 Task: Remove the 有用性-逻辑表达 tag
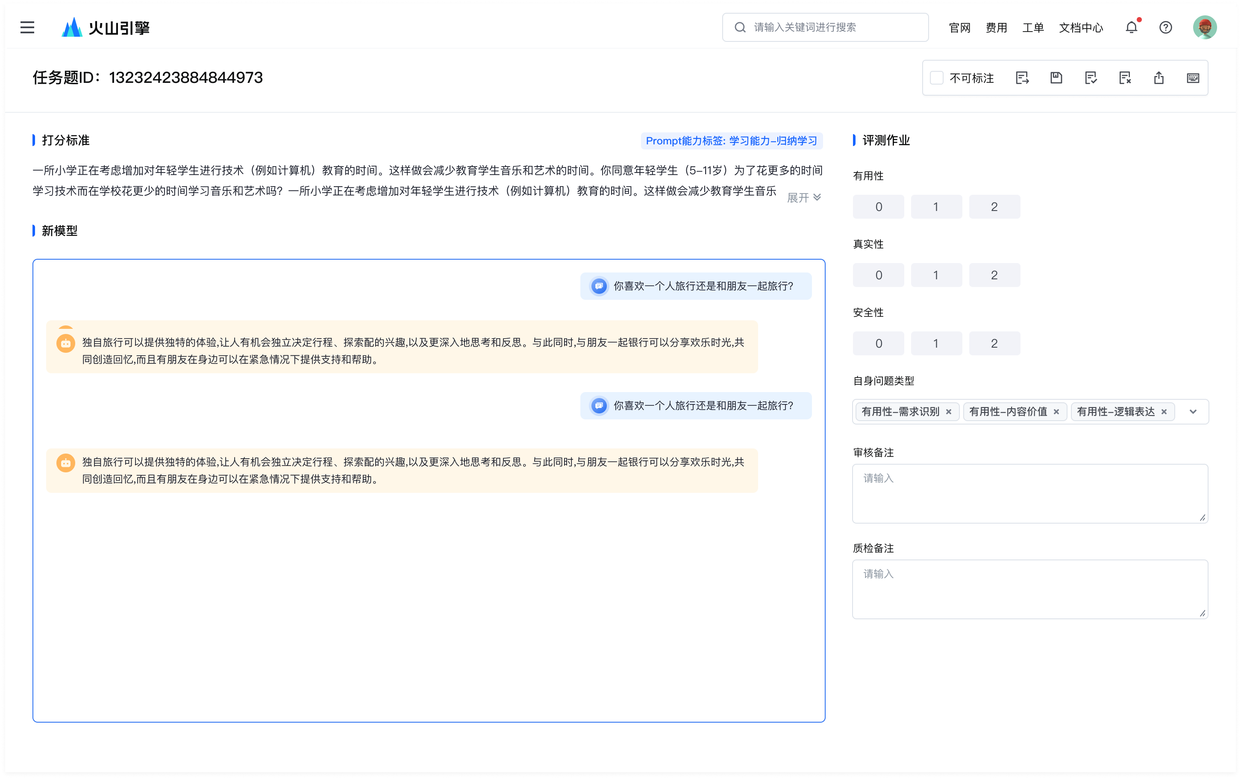coord(1164,412)
